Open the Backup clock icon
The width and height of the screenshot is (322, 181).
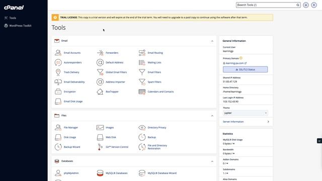(x=142, y=137)
